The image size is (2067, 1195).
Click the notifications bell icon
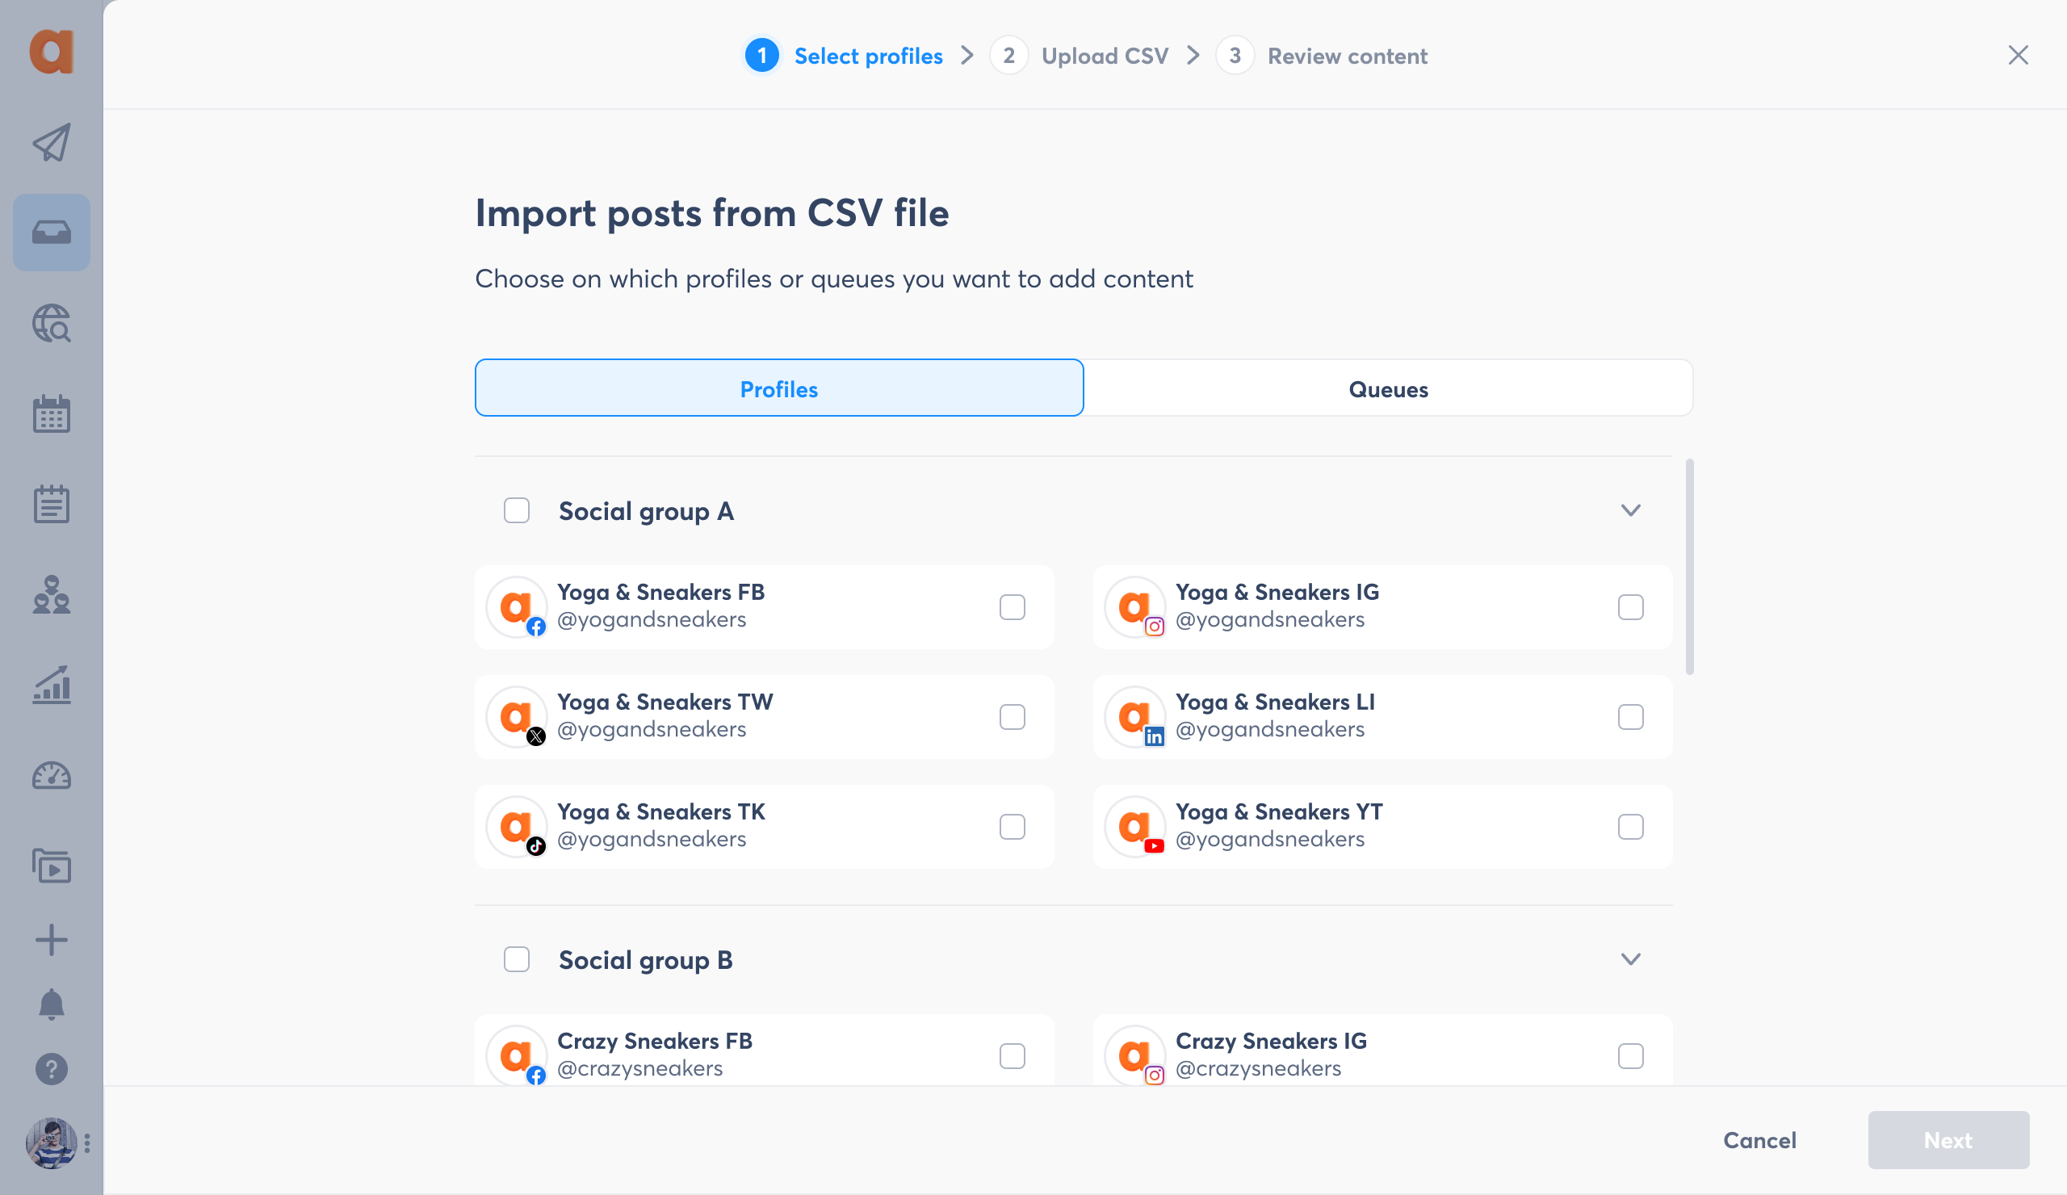[51, 1004]
